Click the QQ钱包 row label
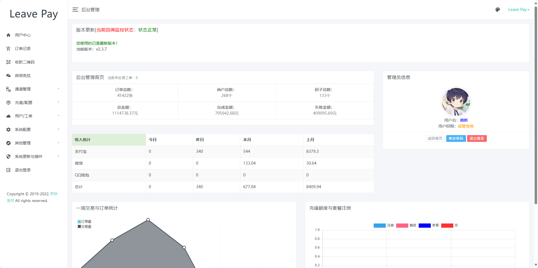Viewport: 538px width, 268px height. click(x=82, y=175)
